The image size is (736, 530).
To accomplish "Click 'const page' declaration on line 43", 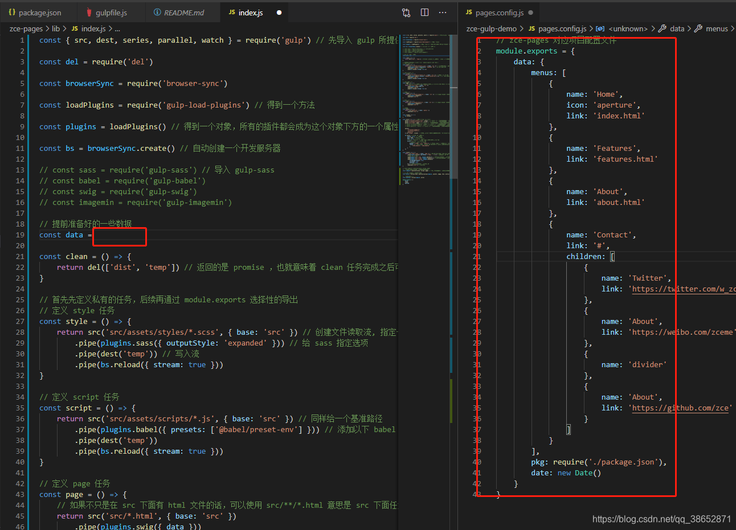I will point(61,494).
